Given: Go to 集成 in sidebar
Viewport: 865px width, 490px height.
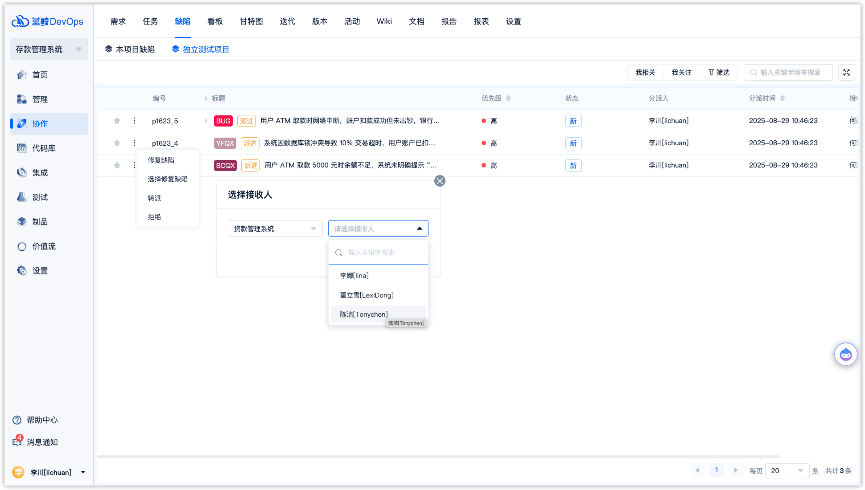Looking at the screenshot, I should pyautogui.click(x=40, y=173).
